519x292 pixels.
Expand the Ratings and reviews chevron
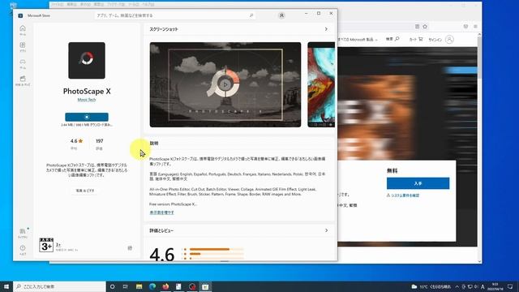click(x=326, y=230)
